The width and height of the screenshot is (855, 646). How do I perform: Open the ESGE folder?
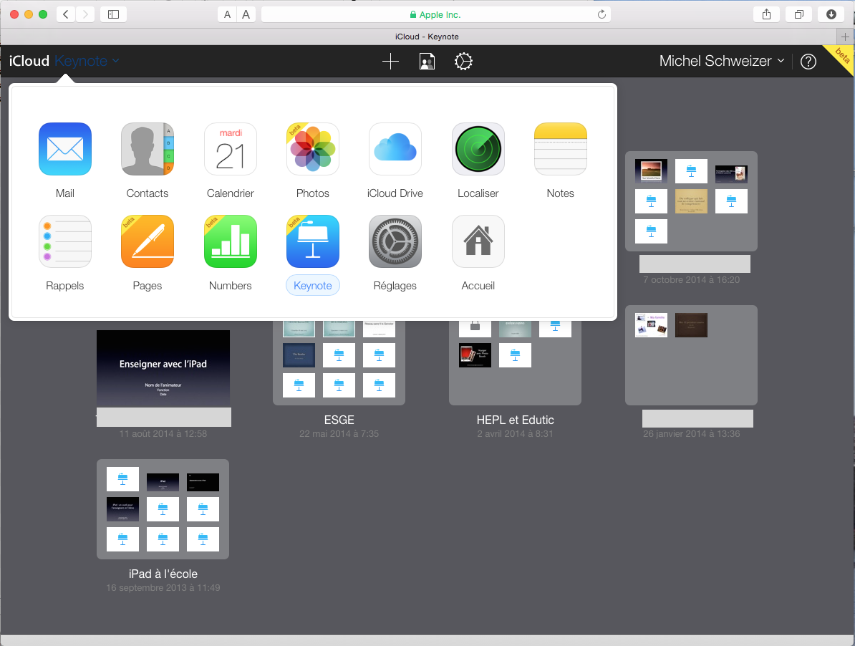339,362
